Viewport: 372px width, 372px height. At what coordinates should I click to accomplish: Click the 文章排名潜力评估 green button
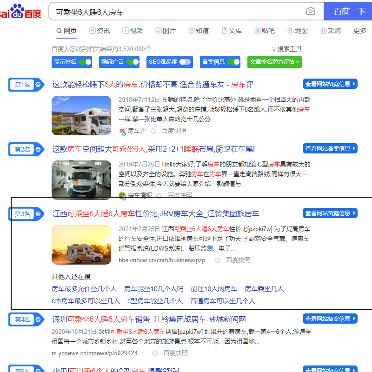[274, 62]
